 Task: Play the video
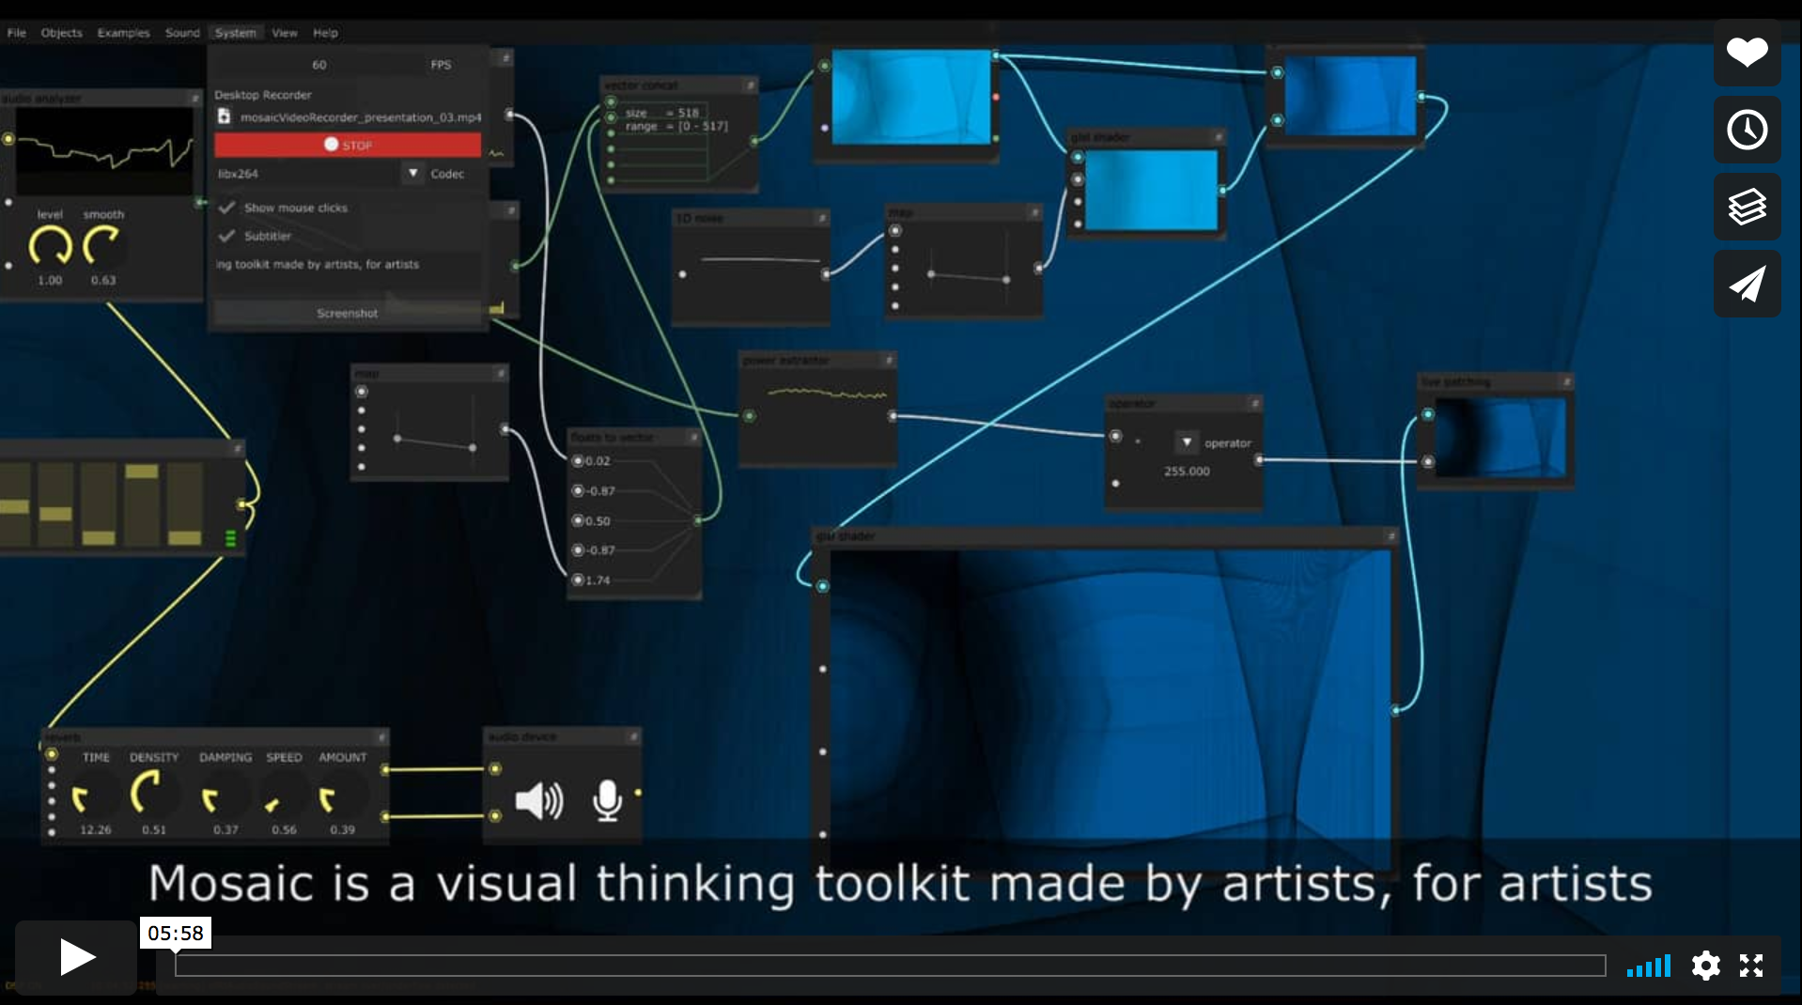pyautogui.click(x=76, y=958)
